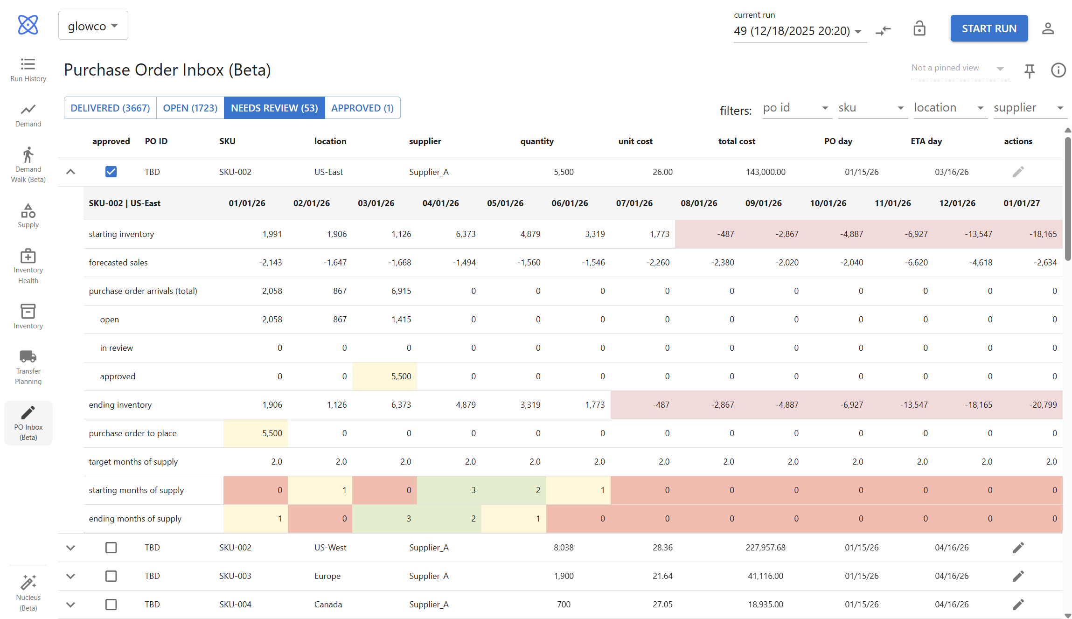The height and width of the screenshot is (619, 1072).
Task: Switch to the APPROVED (1) tab
Action: (362, 108)
